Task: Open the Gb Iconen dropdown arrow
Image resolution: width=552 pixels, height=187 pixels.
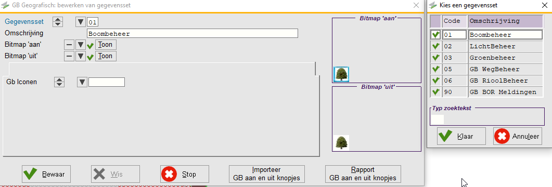Action: click(82, 82)
